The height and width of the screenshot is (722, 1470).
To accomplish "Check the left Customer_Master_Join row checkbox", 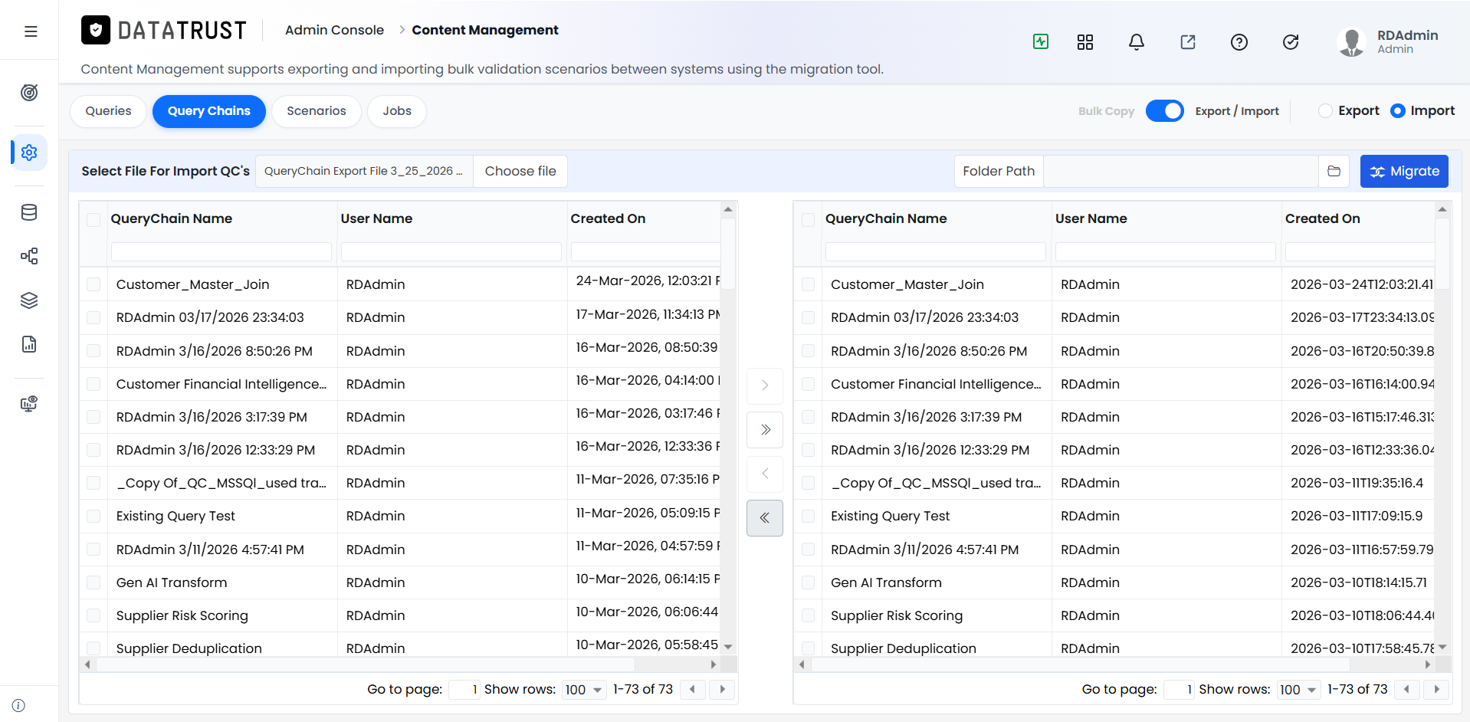I will coord(94,284).
